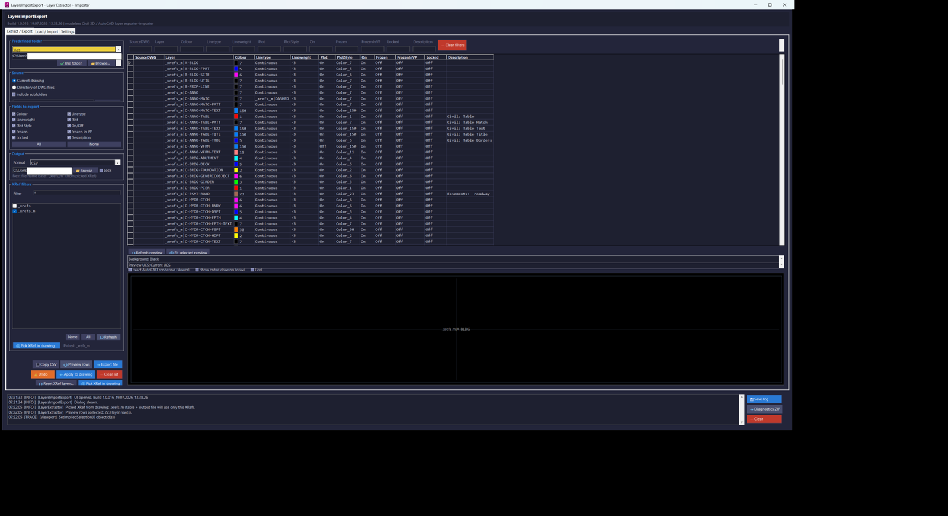Switch to the Load / Import tab
The width and height of the screenshot is (948, 516).
coord(46,31)
